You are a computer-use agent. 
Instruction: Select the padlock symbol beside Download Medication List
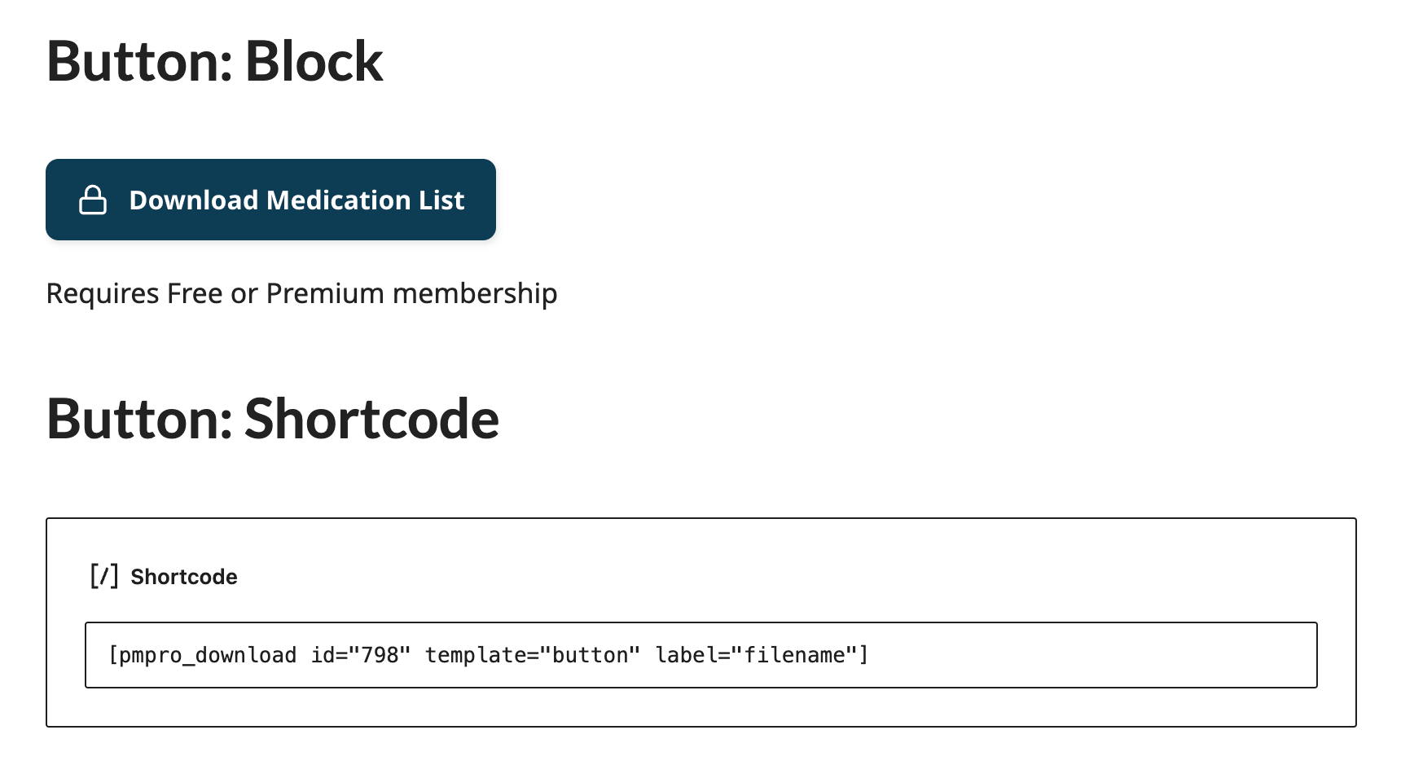[x=93, y=199]
